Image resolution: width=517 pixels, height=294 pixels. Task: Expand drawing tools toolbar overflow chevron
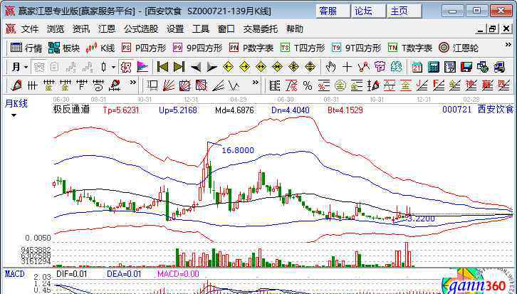coord(132,83)
